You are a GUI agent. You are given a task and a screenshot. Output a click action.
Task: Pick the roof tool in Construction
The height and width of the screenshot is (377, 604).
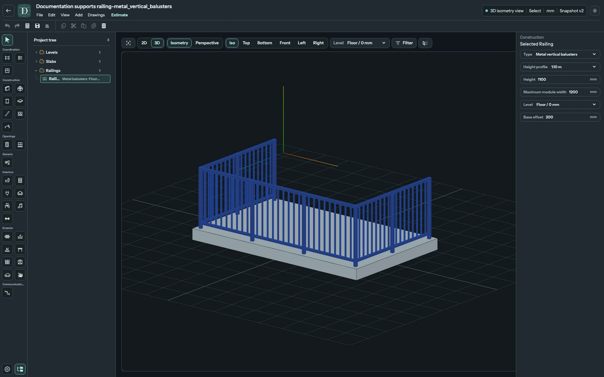7,127
